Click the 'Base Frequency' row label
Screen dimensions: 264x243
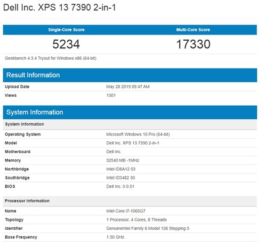click(21, 237)
